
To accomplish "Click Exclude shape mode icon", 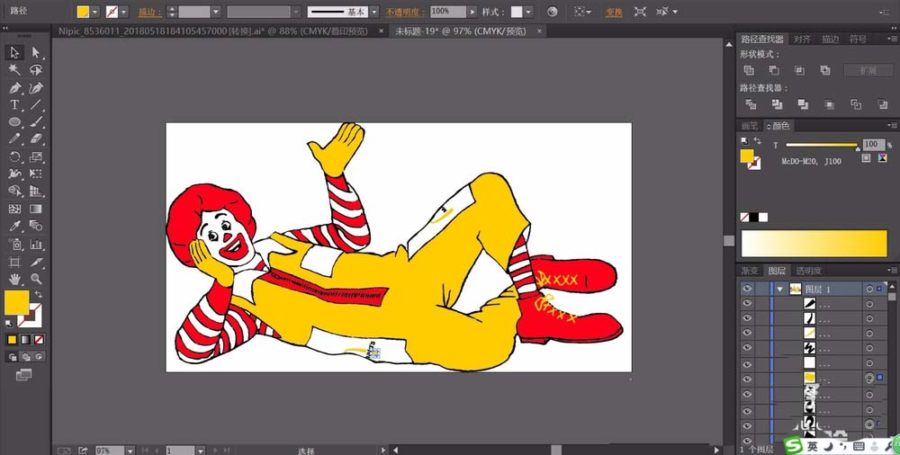I will [x=825, y=70].
